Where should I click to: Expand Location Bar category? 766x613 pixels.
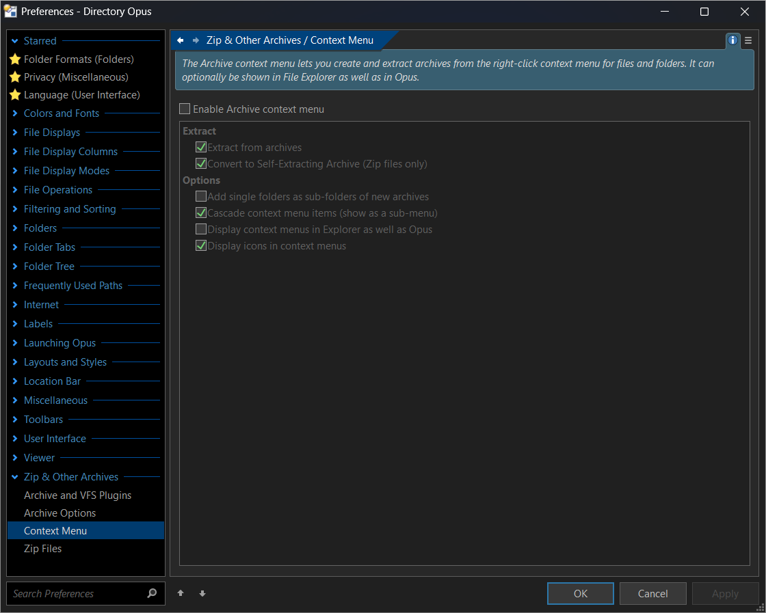point(14,381)
